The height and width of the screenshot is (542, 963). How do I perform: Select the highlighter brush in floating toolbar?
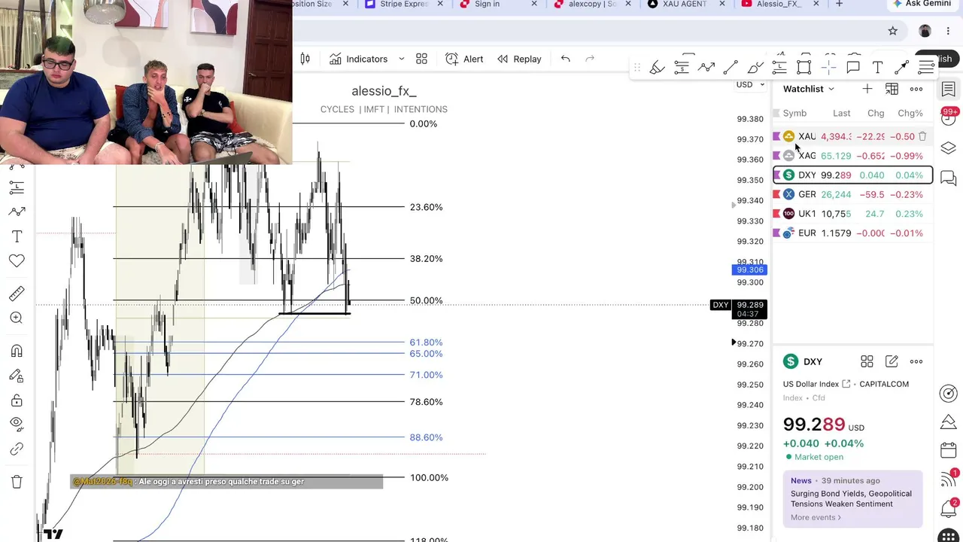pos(657,68)
